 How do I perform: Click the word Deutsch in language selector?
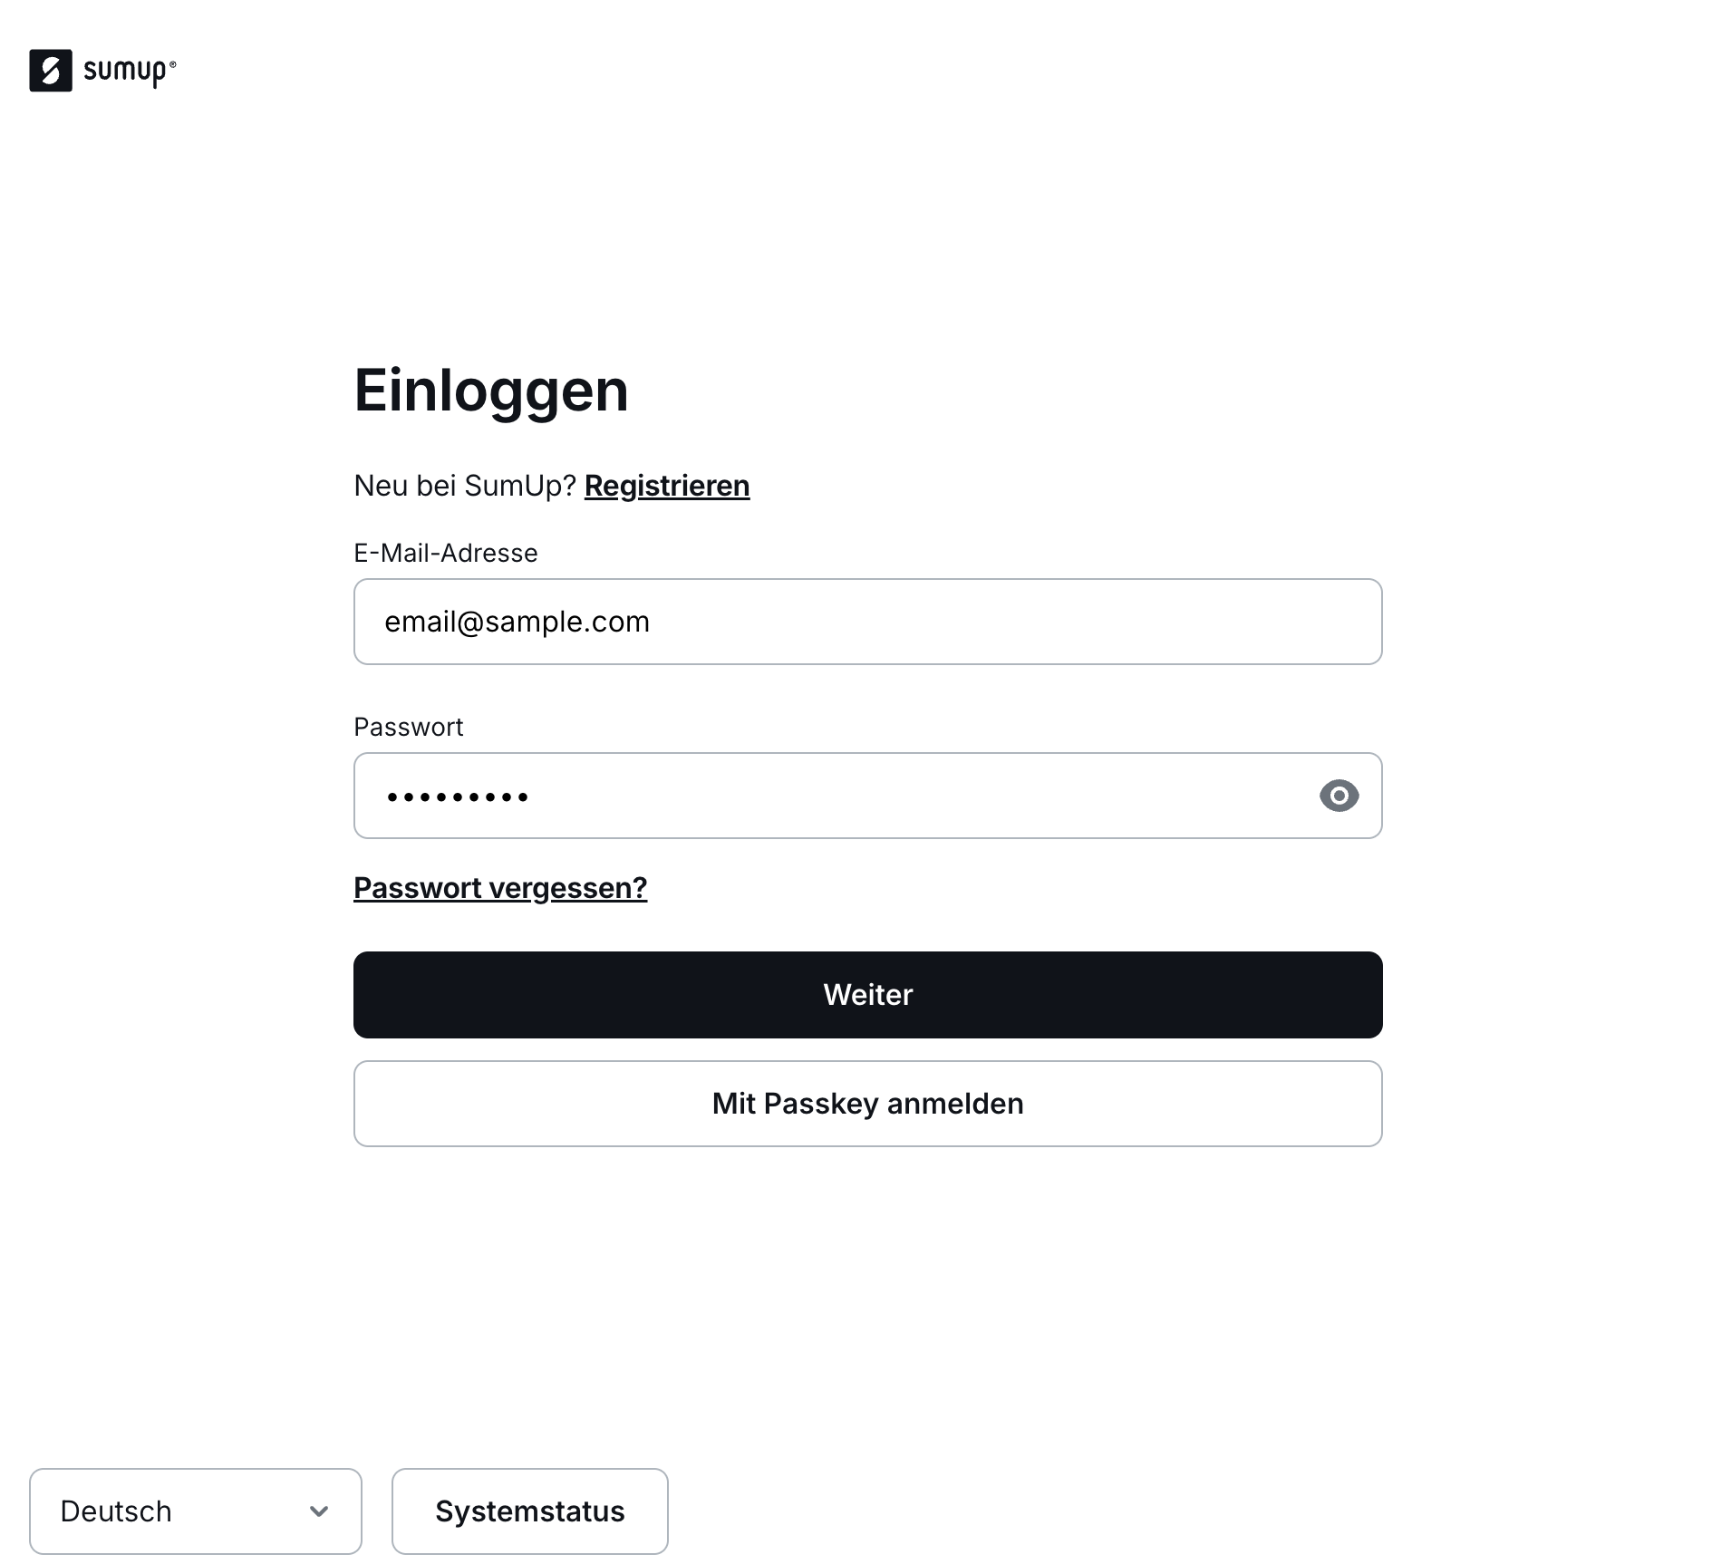tap(116, 1511)
